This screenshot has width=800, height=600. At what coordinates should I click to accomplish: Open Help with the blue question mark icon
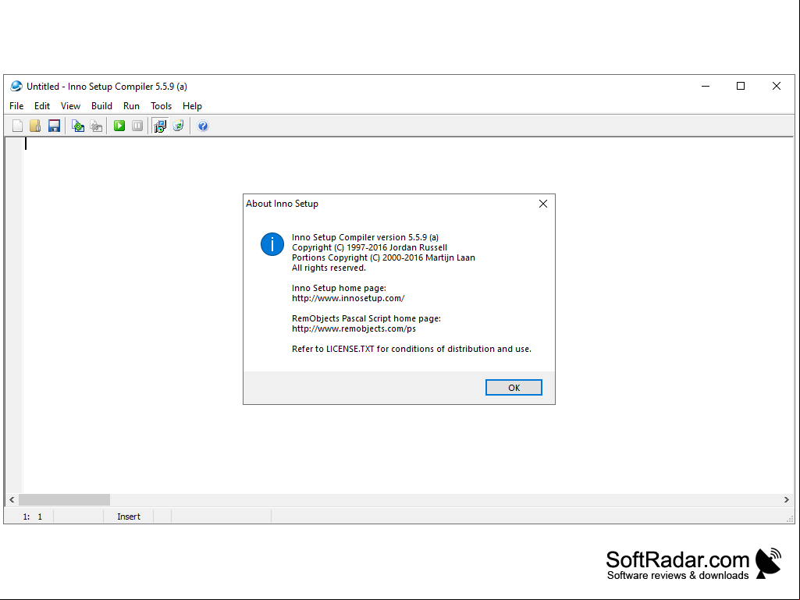coord(203,126)
